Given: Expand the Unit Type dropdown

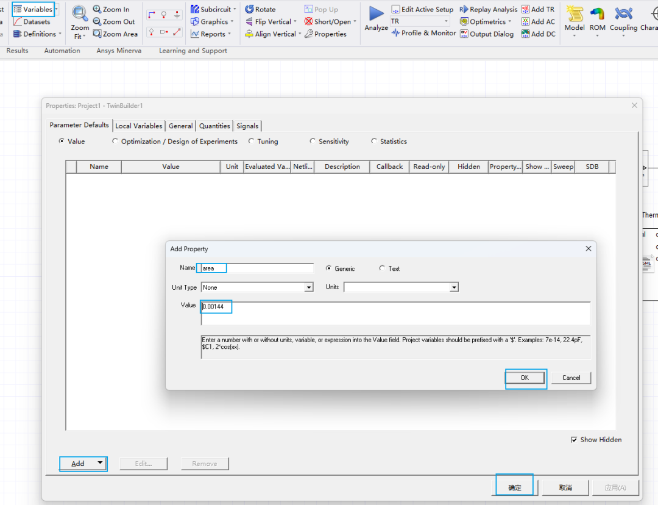Looking at the screenshot, I should tap(309, 287).
